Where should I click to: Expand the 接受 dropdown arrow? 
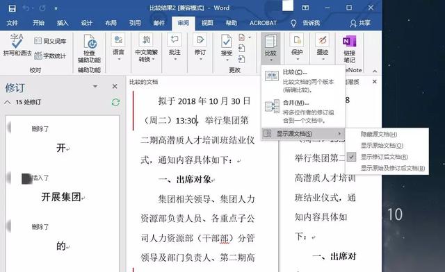click(x=227, y=60)
